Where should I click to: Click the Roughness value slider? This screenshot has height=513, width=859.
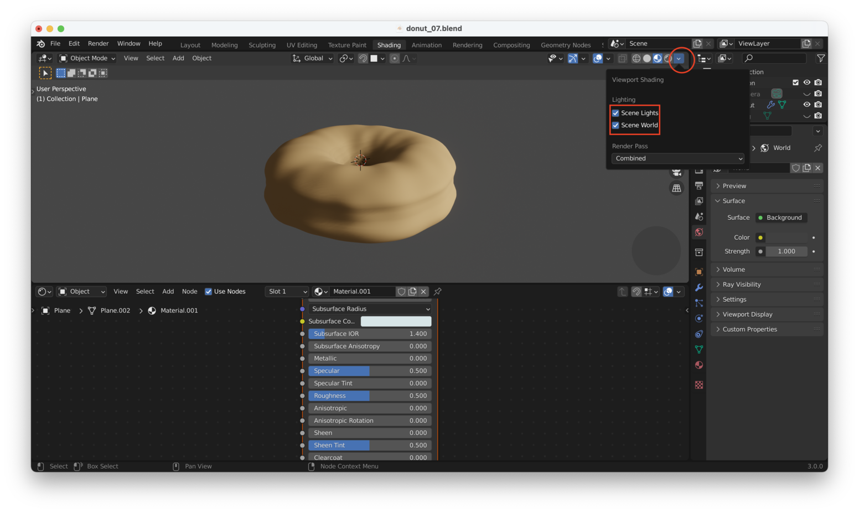click(369, 395)
